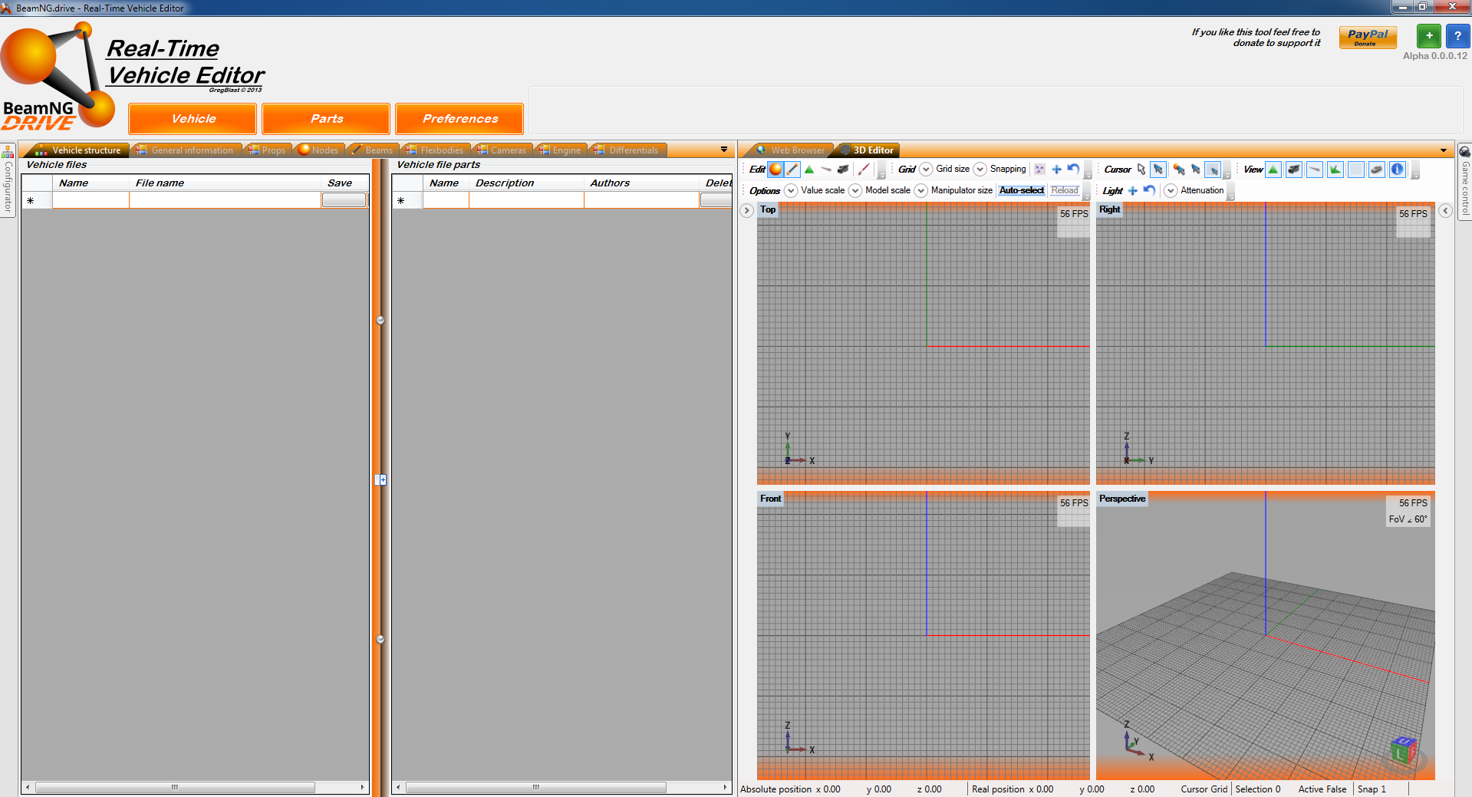Expand the Snapping dropdown
1472x797 pixels.
(980, 170)
